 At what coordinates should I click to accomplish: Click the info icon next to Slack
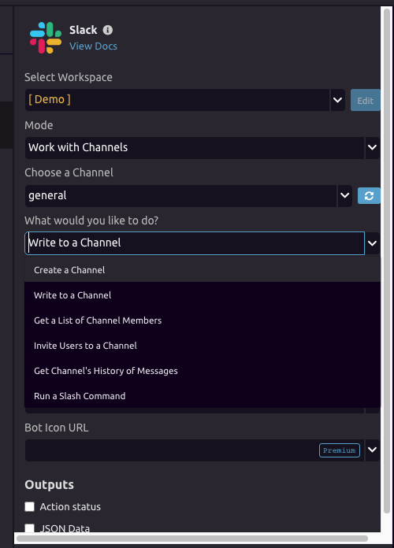pos(108,31)
